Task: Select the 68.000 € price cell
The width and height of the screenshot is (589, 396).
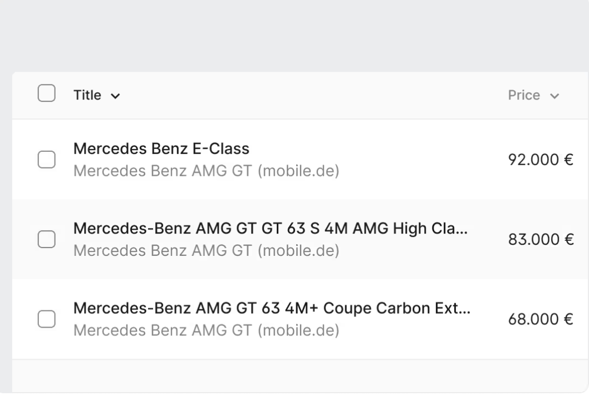Action: 541,319
